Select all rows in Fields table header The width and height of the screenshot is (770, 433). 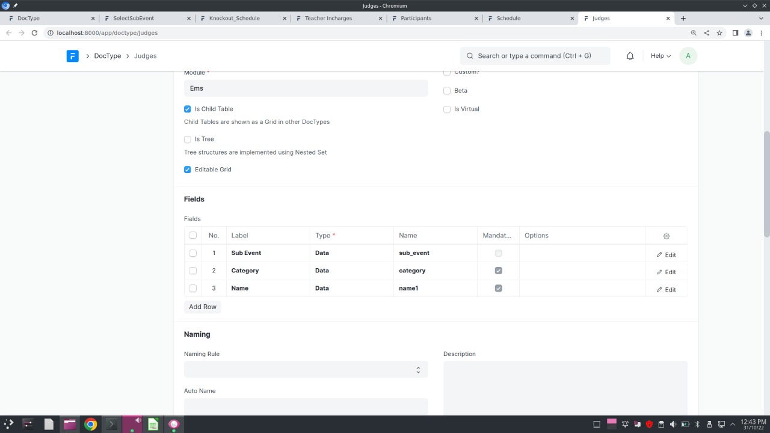(x=193, y=235)
